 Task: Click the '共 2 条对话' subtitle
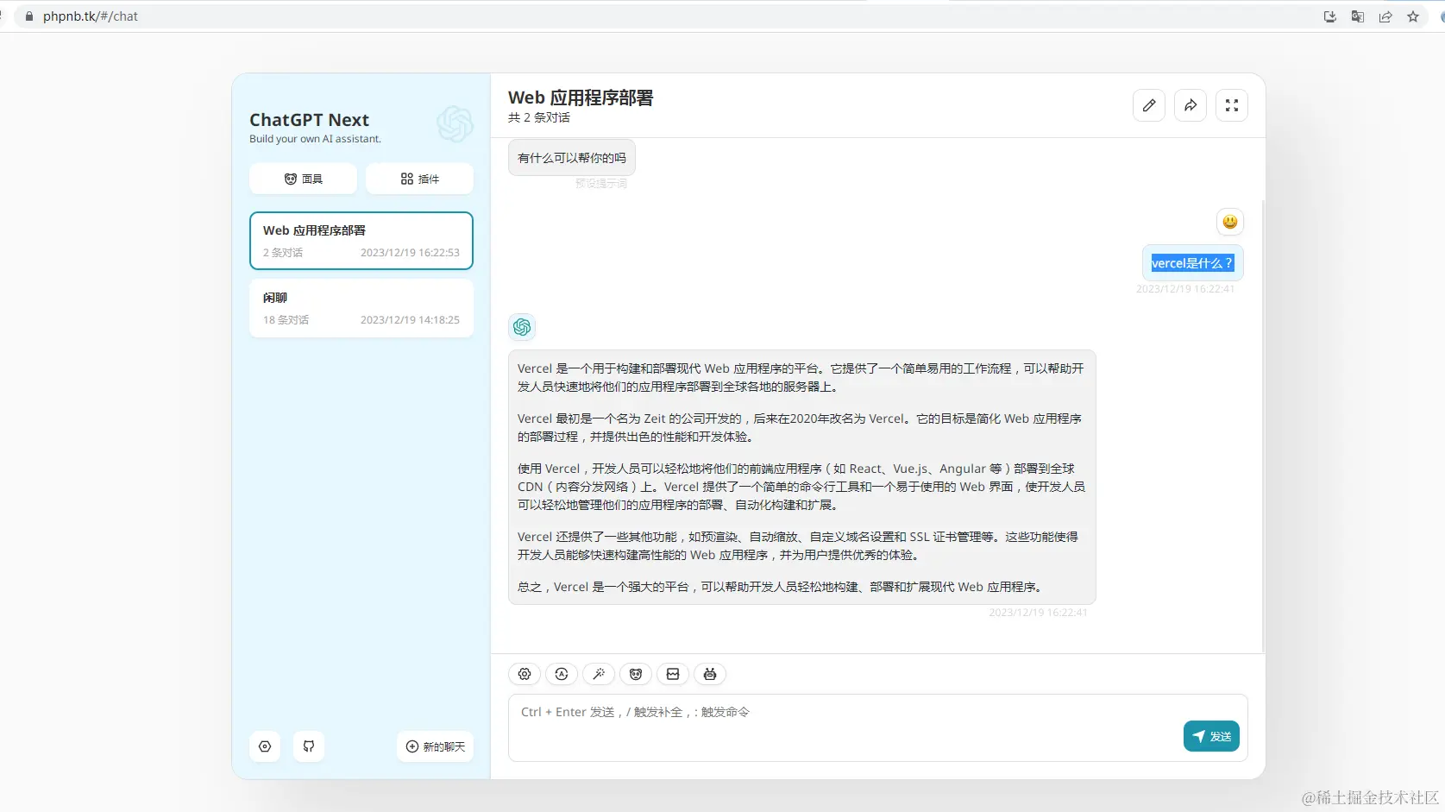539,117
